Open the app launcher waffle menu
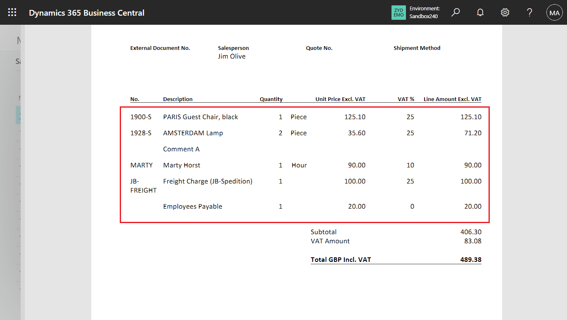 click(12, 12)
